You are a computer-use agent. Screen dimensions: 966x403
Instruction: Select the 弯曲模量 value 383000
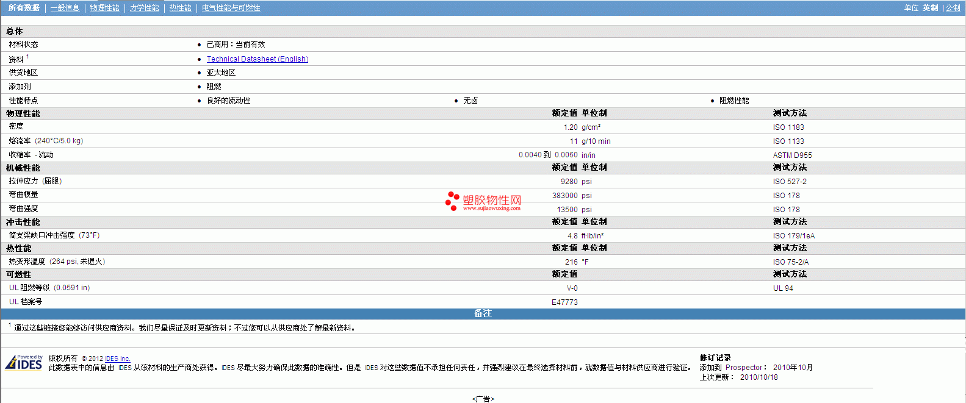(x=564, y=196)
